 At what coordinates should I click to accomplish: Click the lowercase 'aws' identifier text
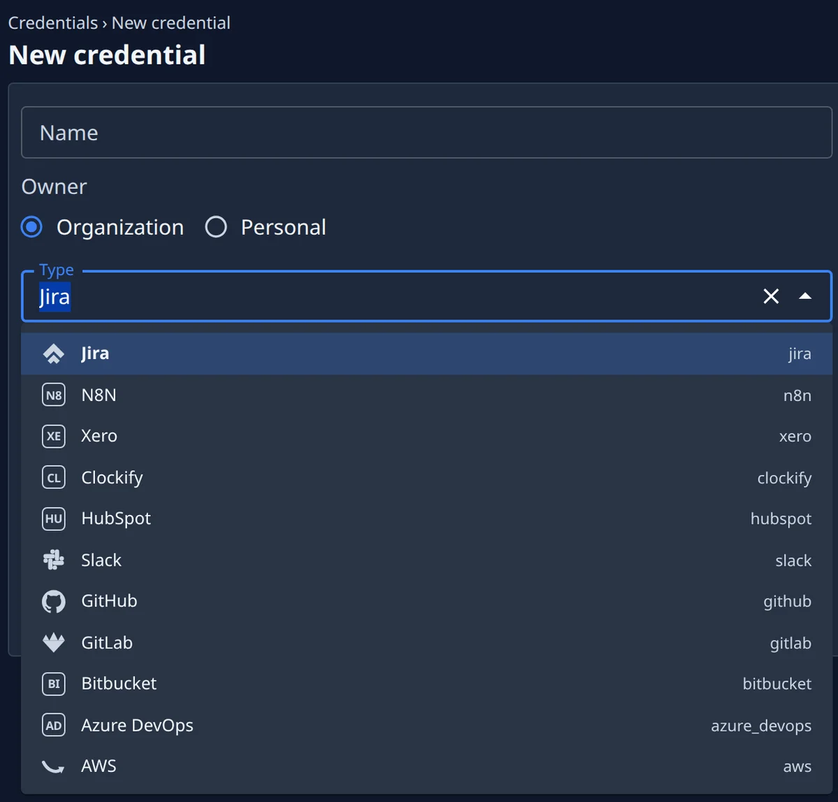pos(797,767)
